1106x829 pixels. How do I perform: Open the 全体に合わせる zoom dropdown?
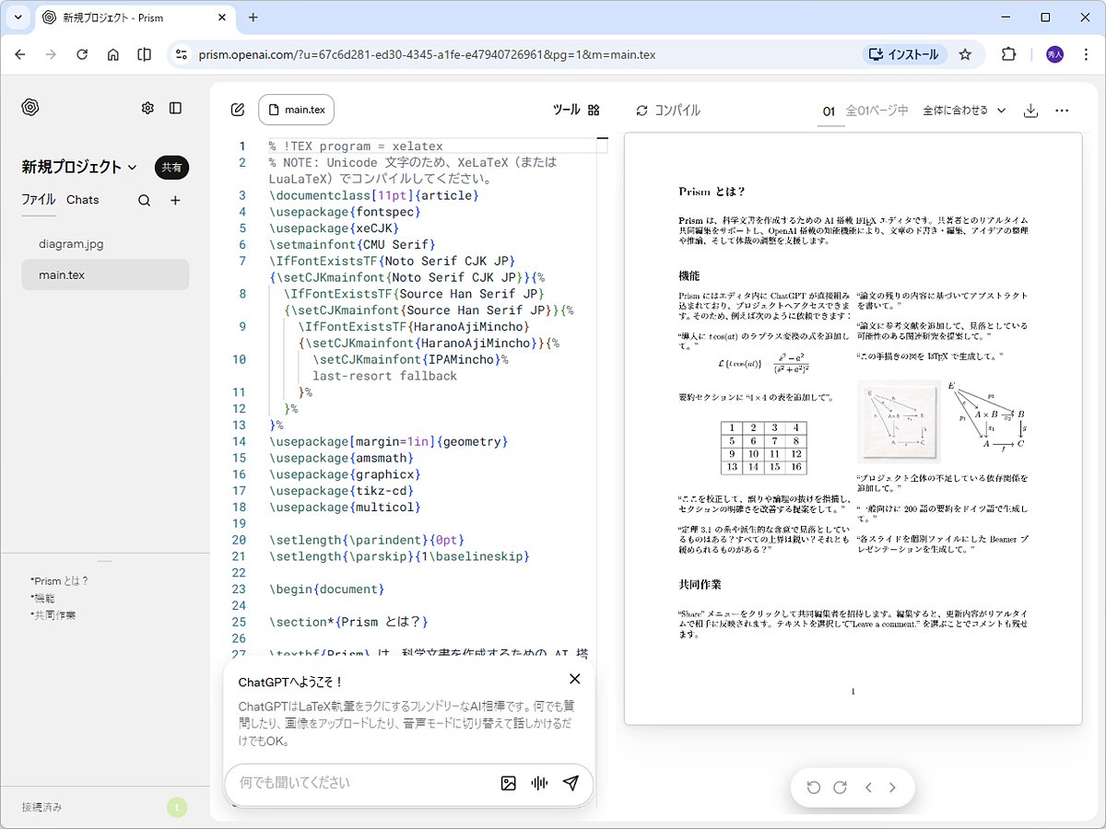pos(964,111)
